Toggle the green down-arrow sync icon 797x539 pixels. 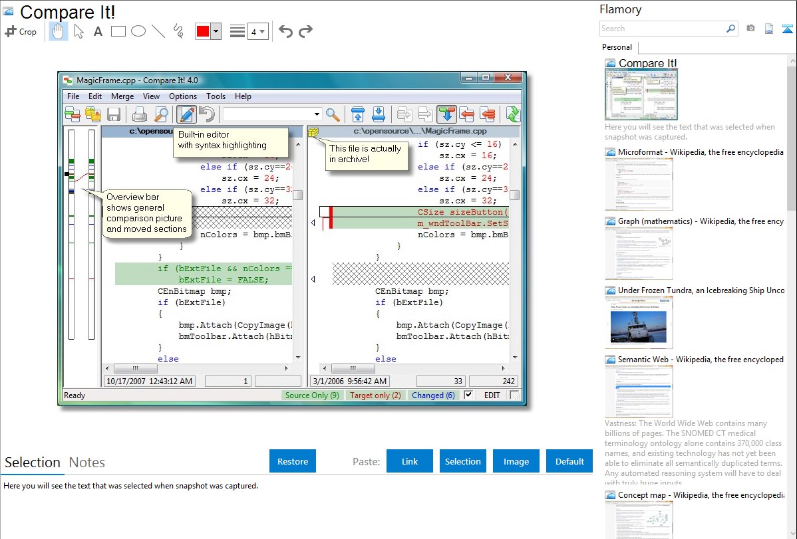pyautogui.click(x=447, y=114)
